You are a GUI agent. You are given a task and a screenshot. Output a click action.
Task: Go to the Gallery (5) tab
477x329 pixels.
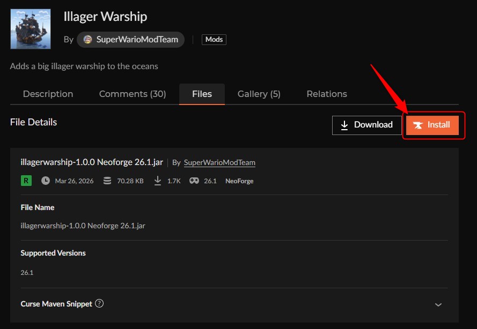point(259,94)
